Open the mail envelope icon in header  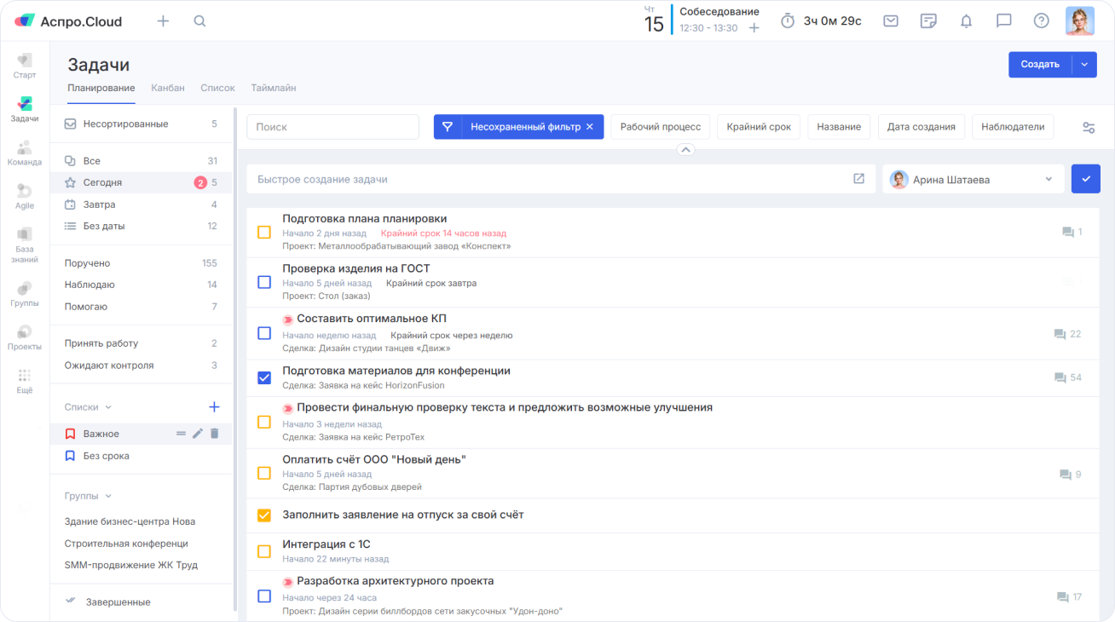point(891,21)
